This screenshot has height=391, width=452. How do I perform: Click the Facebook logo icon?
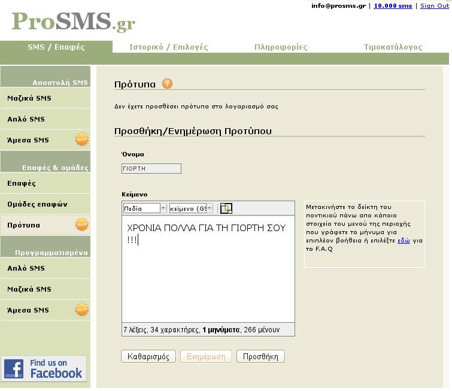[x=14, y=369]
